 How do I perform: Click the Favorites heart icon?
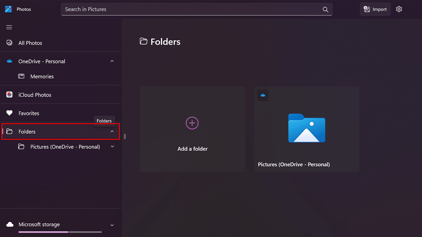pos(9,113)
